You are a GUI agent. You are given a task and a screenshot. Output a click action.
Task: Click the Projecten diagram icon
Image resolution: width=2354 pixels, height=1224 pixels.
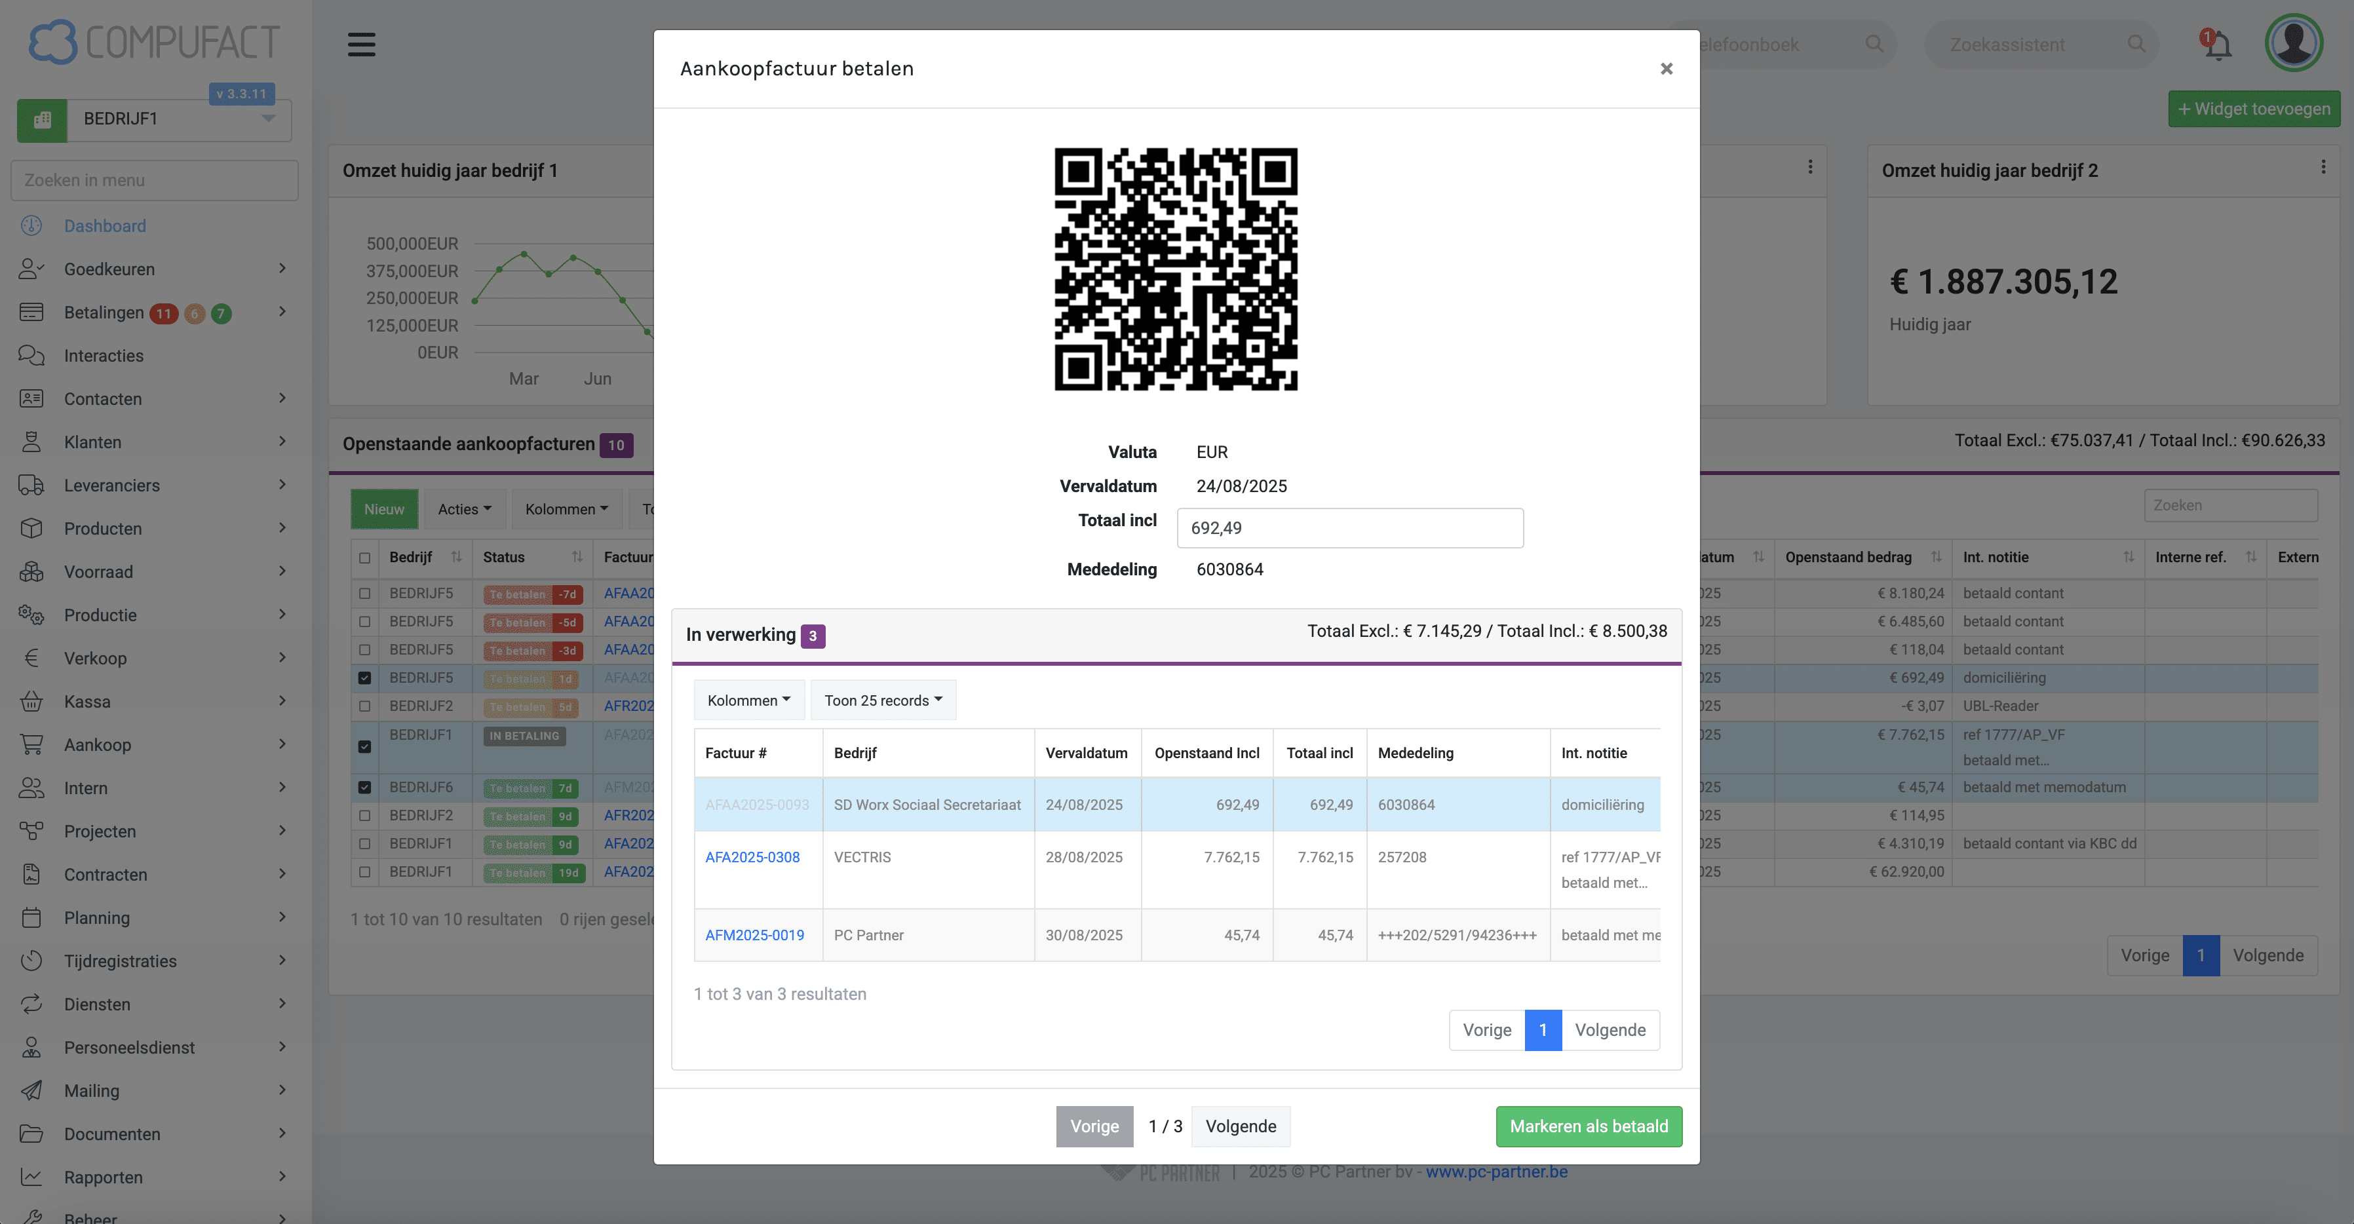click(31, 832)
